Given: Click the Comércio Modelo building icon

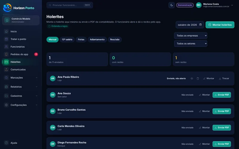Looking at the screenshot, I should [x=7, y=20].
